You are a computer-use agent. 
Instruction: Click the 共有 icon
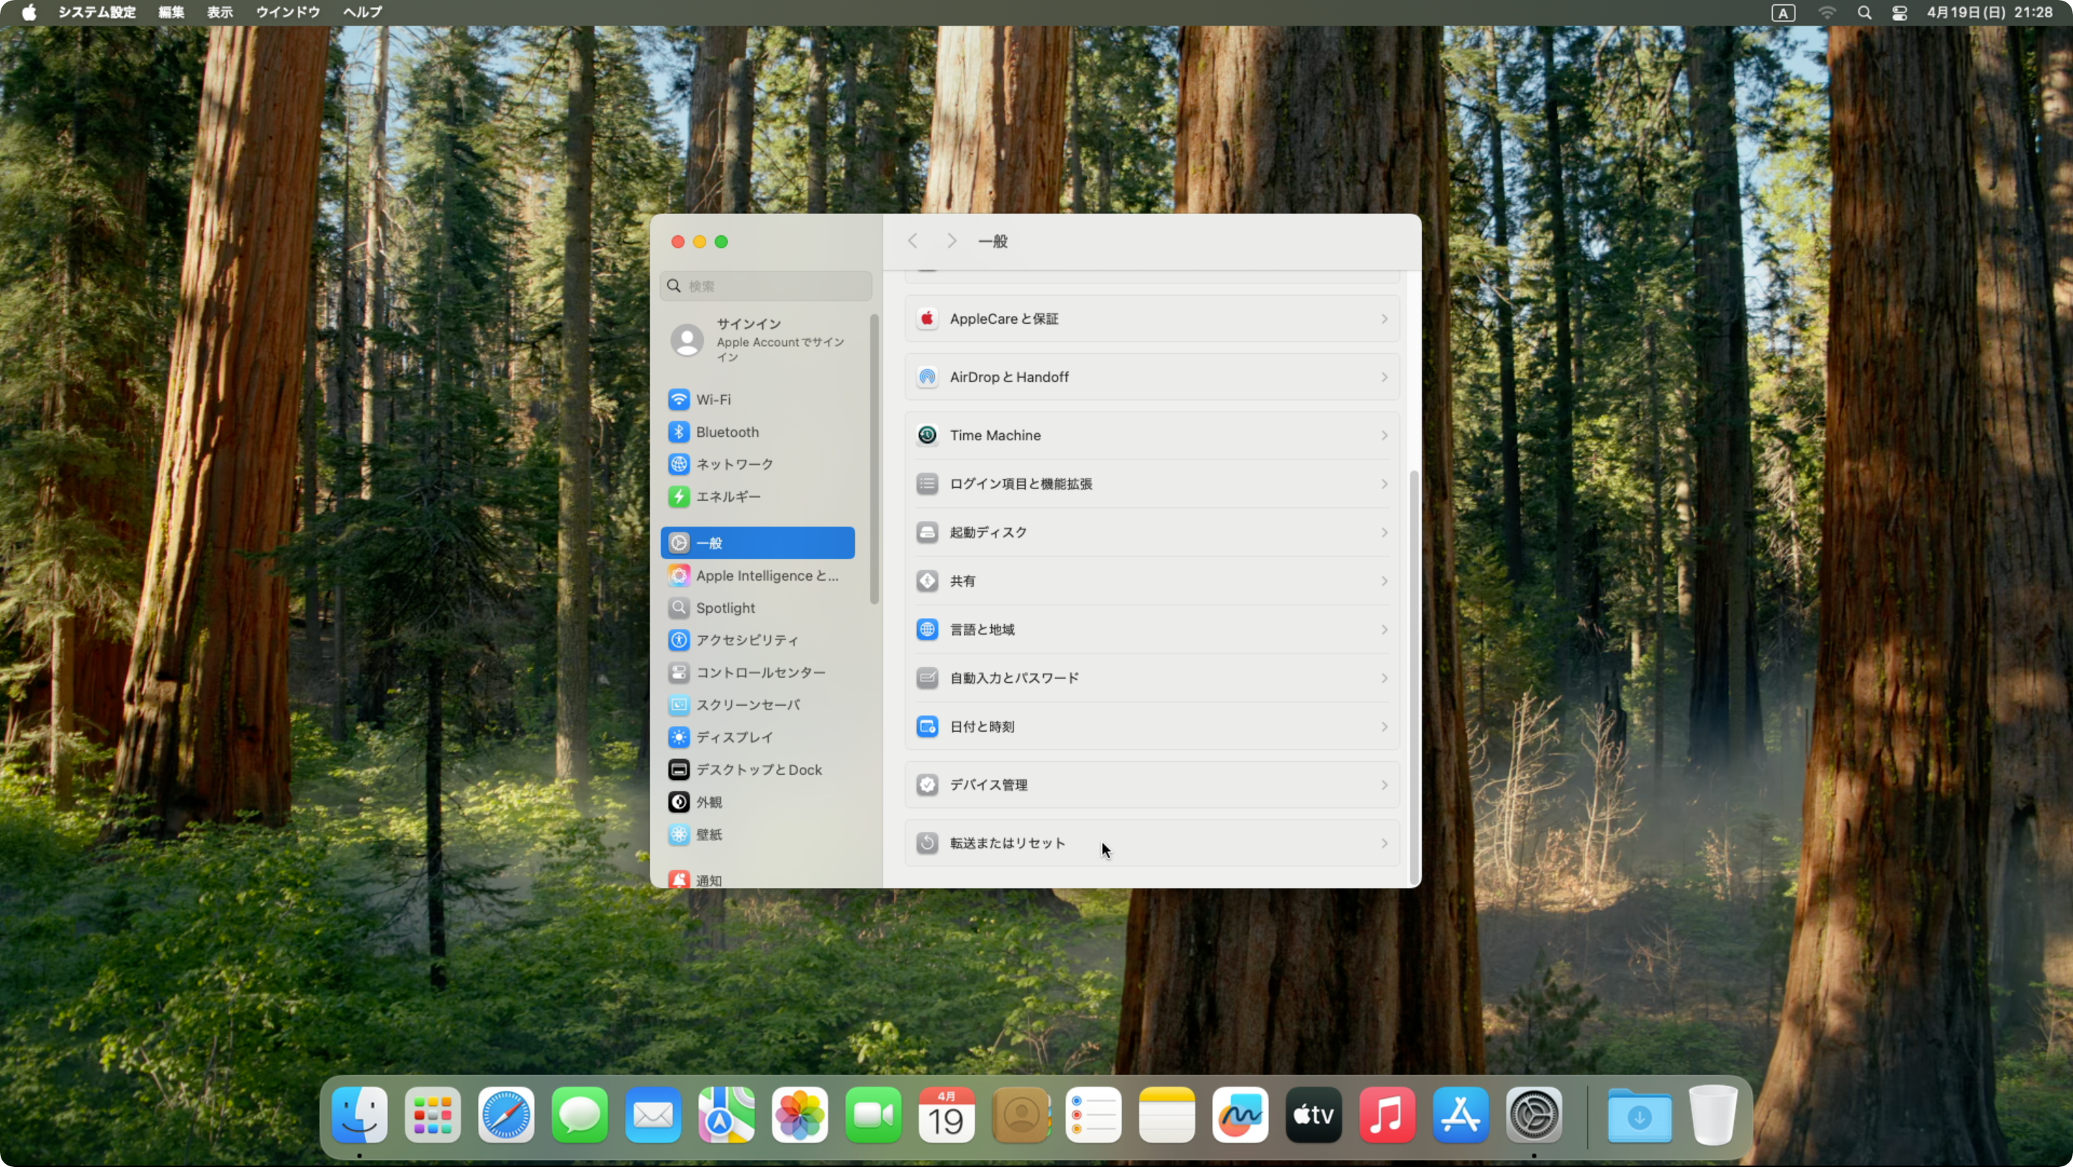(927, 581)
